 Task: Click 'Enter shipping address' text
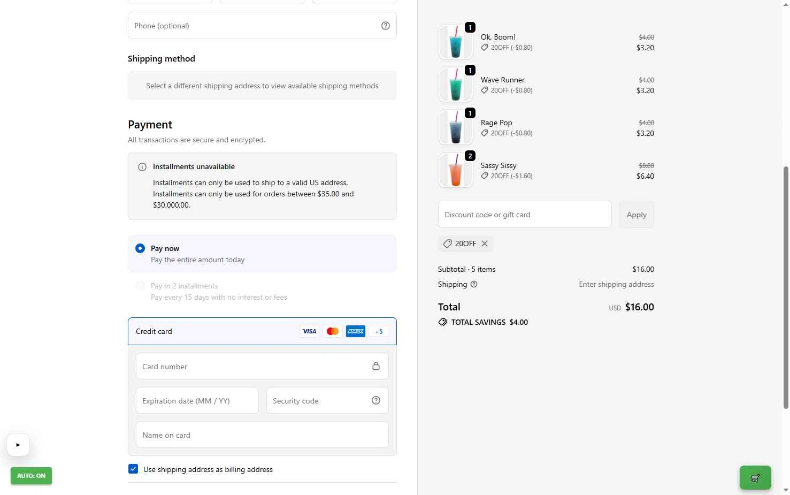coord(616,284)
